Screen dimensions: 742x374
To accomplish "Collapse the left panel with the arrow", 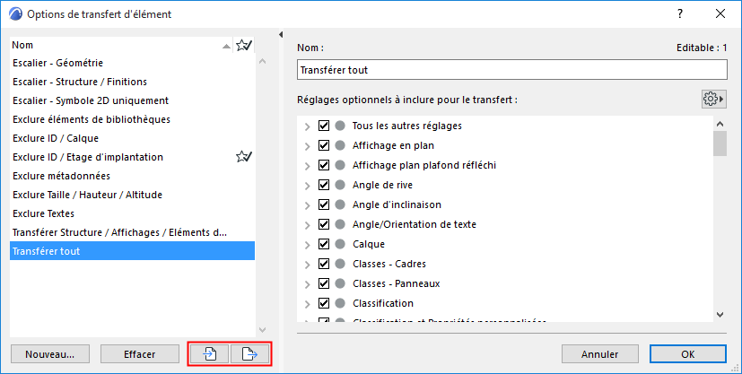I will pos(280,35).
